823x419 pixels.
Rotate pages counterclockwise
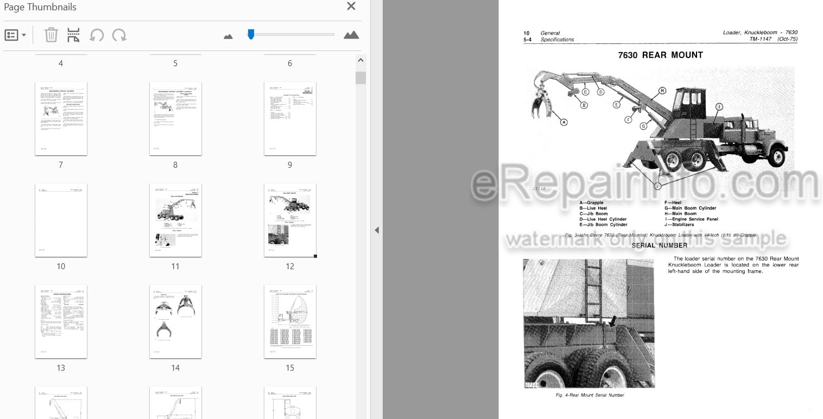pyautogui.click(x=97, y=35)
